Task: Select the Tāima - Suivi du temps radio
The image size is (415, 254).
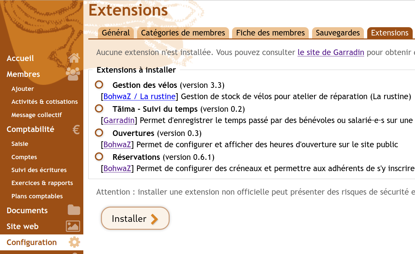Action: [99, 108]
